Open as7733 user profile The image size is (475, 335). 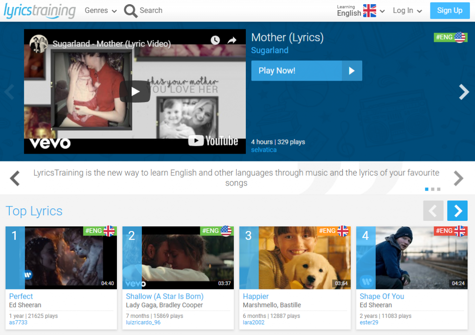[x=18, y=322]
